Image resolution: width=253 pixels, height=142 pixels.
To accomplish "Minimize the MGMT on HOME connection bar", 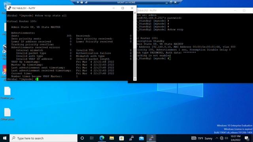I will tap(166, 2).
